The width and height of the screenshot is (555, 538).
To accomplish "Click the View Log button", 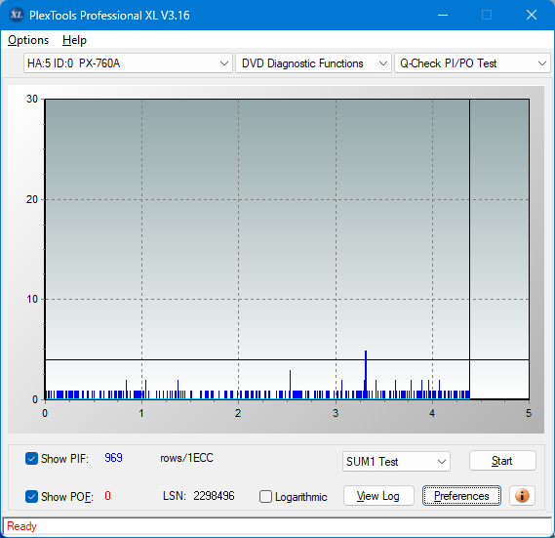I will point(378,495).
